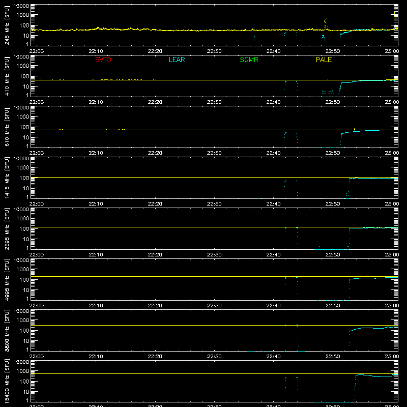This screenshot has width=407, height=407.
Task: Click the 1000 y-axis value on the 2695 MHz plot
Action: [23, 219]
